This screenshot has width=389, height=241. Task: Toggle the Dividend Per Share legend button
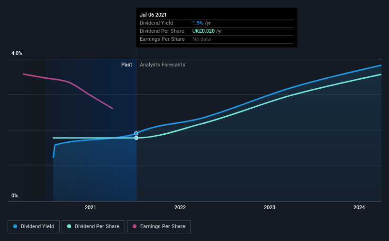point(93,227)
